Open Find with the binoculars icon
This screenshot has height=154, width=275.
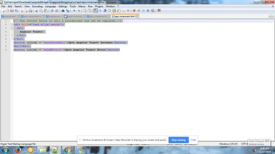click(63, 11)
